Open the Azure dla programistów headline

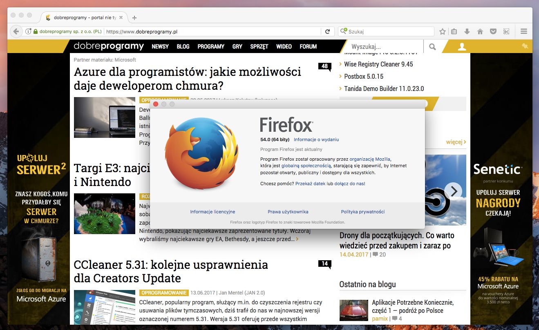188,79
